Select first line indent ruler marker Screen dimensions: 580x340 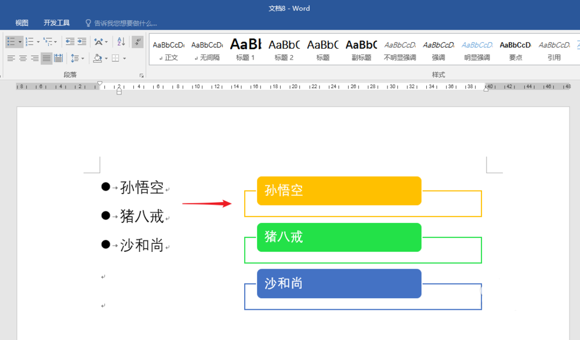pos(100,83)
